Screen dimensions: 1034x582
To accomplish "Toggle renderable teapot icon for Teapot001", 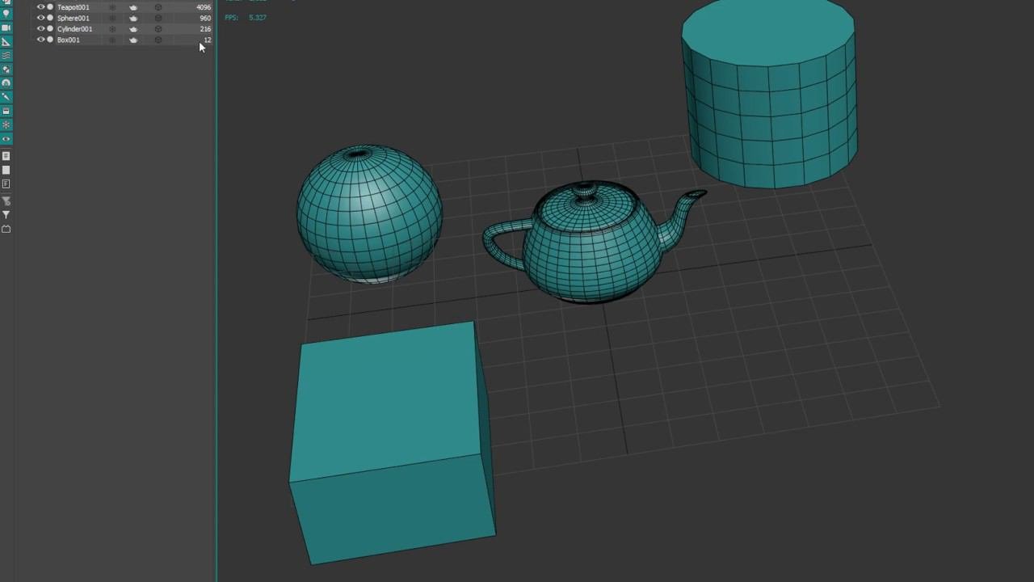I will click(133, 7).
